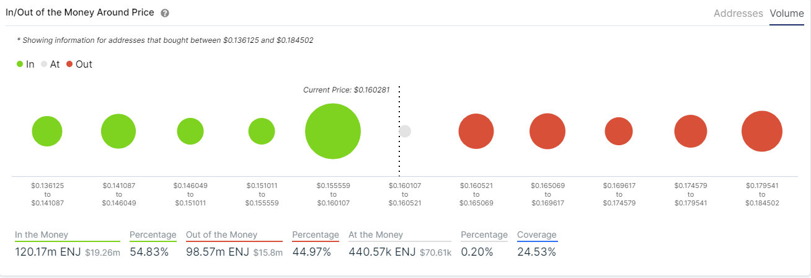Viewport: 811px width, 278px height.
Task: Click the red bubble for $0.160521 to $0.165069
Action: click(476, 132)
